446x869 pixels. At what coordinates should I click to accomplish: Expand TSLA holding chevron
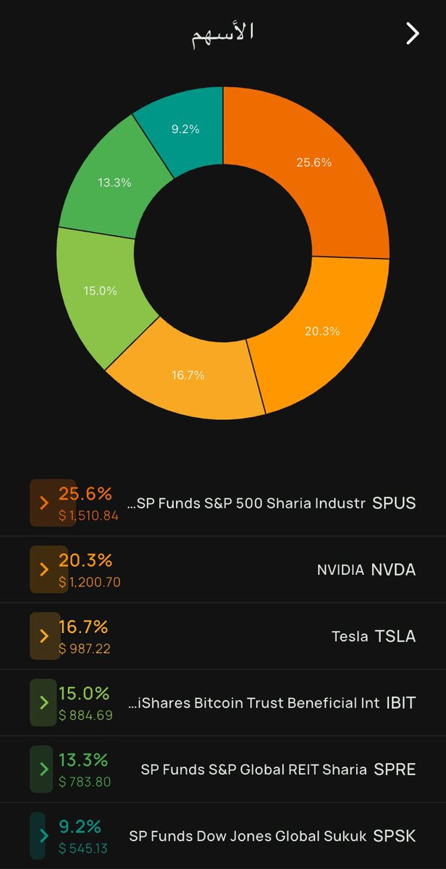(44, 636)
